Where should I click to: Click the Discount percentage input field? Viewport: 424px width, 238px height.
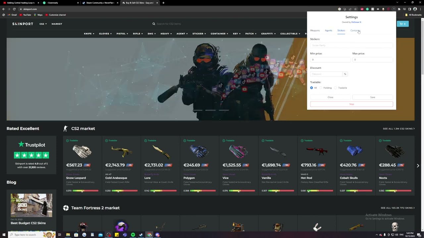pos(326,74)
